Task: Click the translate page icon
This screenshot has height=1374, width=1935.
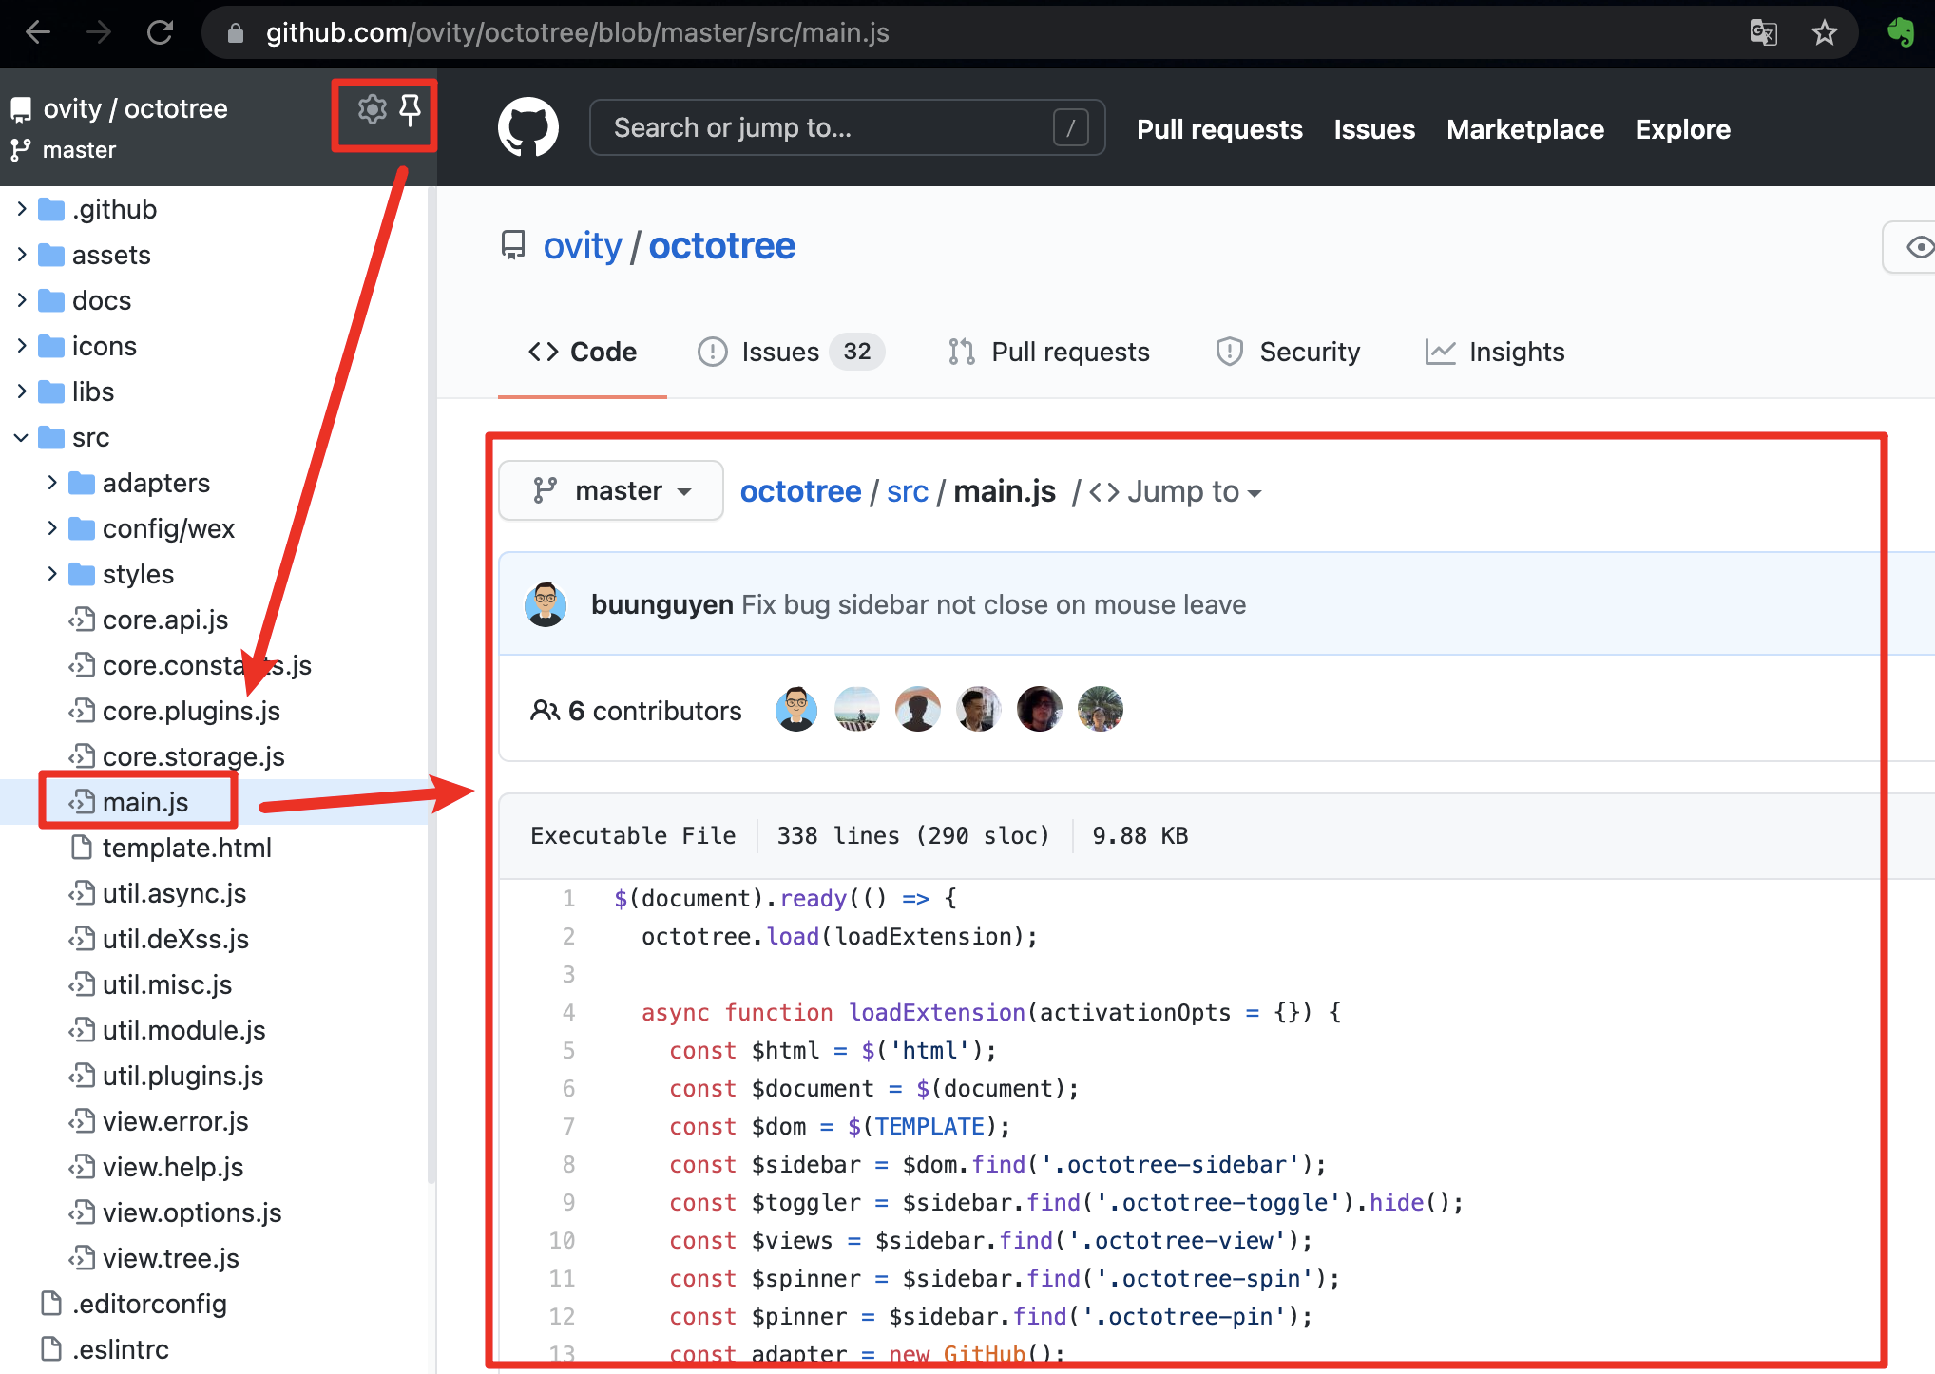Action: pyautogui.click(x=1763, y=33)
